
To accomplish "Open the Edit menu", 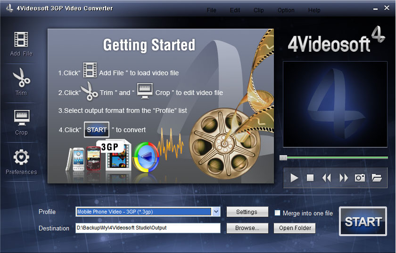I will pos(235,10).
